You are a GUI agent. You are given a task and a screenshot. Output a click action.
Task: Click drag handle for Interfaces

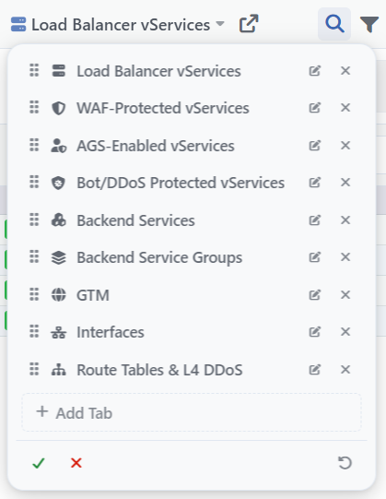34,331
